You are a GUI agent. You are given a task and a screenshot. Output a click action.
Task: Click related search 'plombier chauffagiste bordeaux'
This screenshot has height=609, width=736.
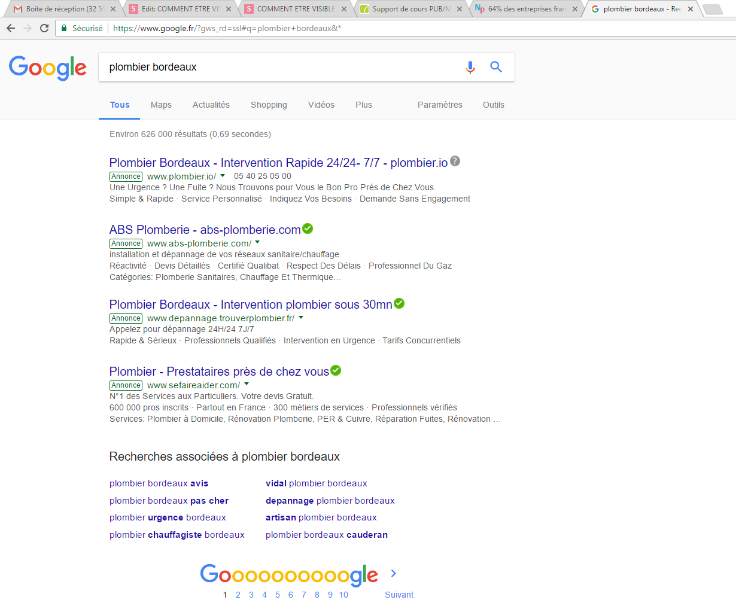click(x=177, y=535)
